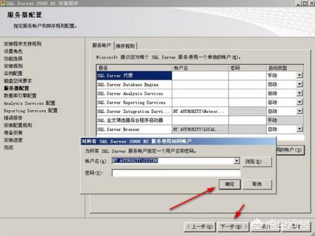
Task: Click 安装规则 step in sidebar
Action: pos(13,66)
